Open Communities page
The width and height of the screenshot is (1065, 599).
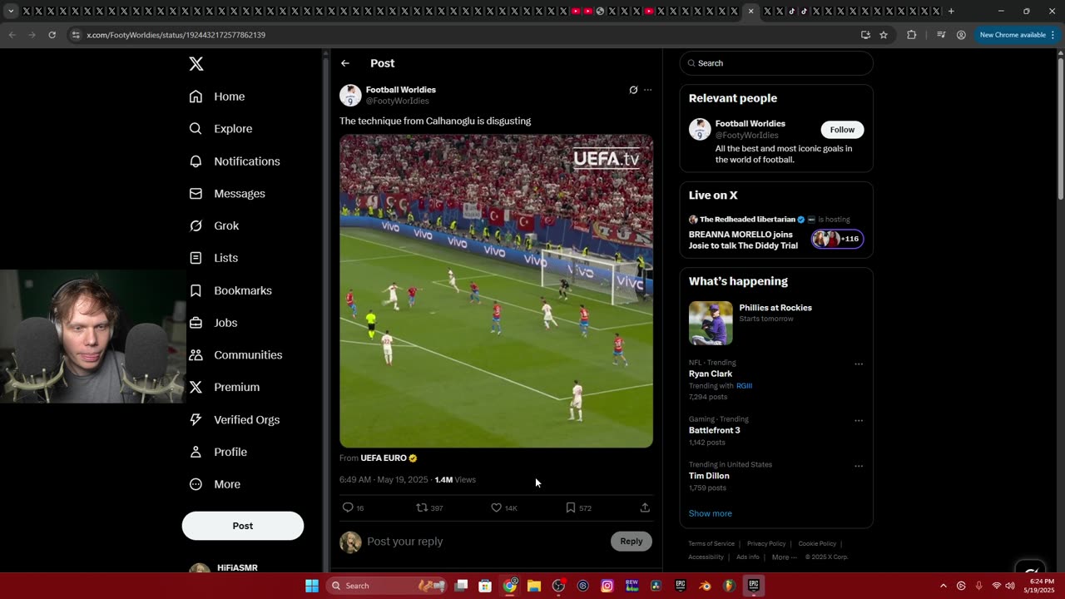pos(235,355)
